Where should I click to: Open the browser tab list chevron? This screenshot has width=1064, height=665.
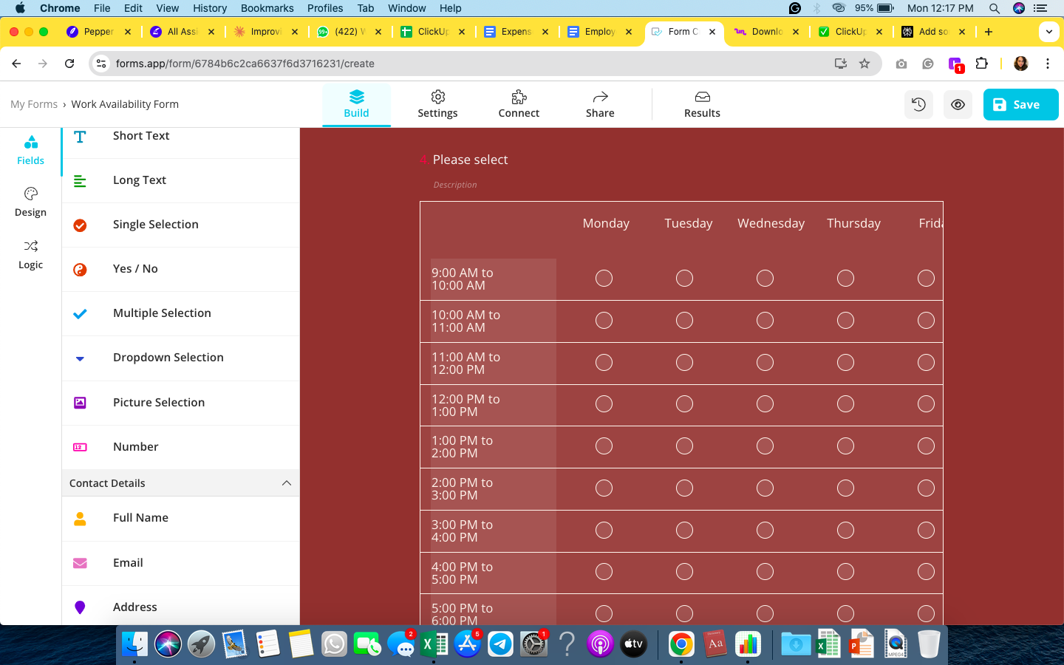click(x=1049, y=31)
